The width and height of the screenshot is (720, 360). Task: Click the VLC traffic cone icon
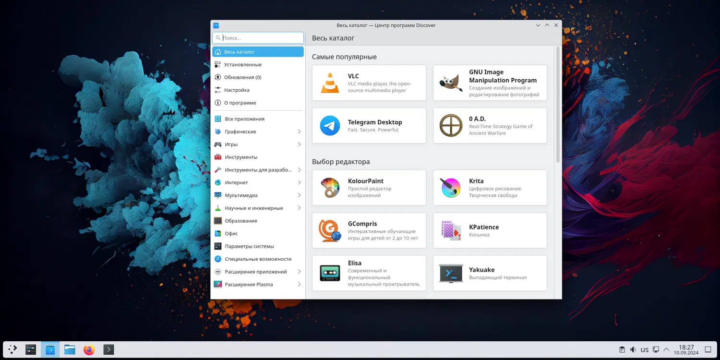330,83
